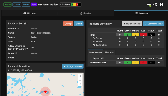Open the help question mark icon

pyautogui.click(x=155, y=5)
